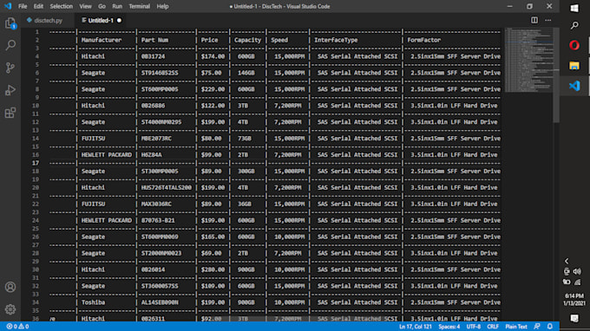Click the Capacity column header text
Viewport: 590px width, 331px height.
point(247,40)
